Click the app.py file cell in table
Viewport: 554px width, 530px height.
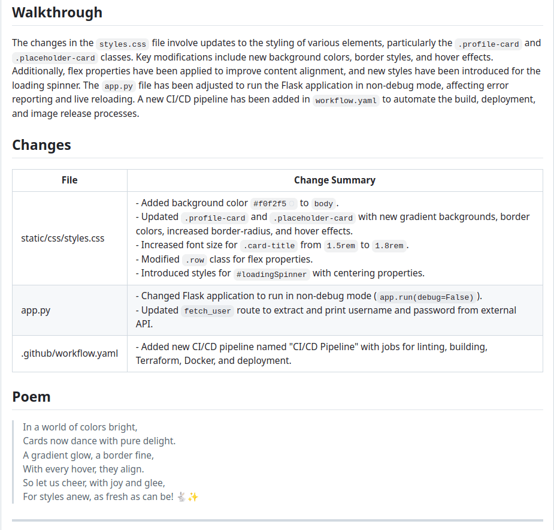tap(35, 310)
